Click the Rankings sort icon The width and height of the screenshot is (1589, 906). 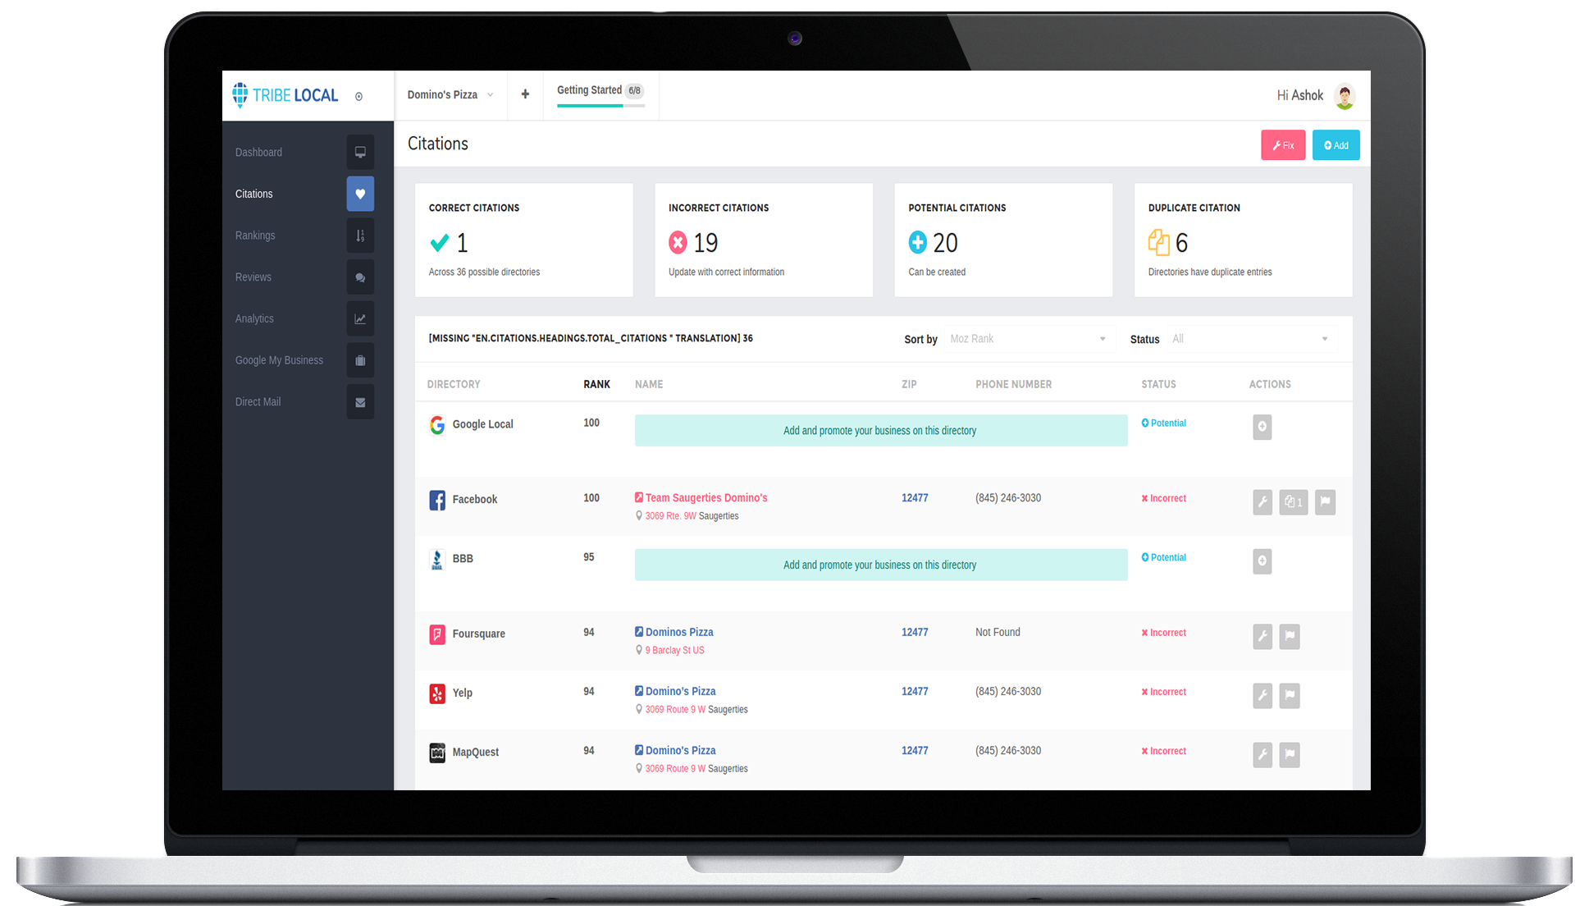click(360, 236)
